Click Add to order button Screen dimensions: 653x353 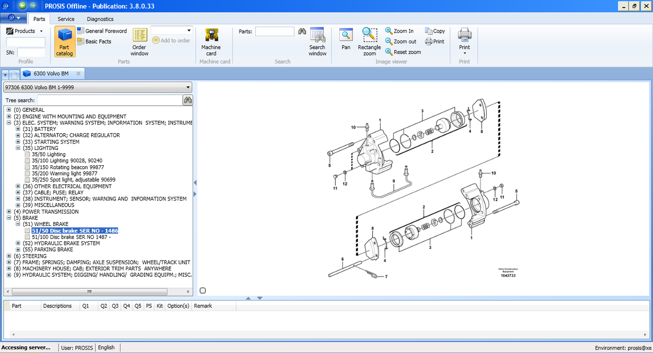171,40
